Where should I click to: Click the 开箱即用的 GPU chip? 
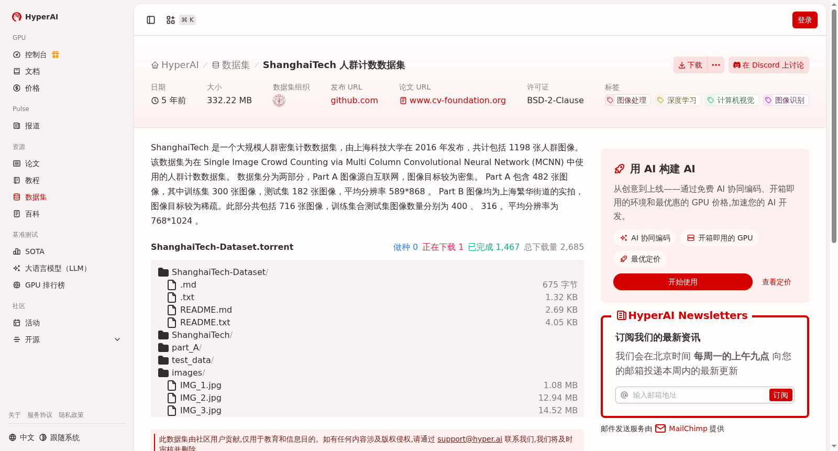point(720,238)
